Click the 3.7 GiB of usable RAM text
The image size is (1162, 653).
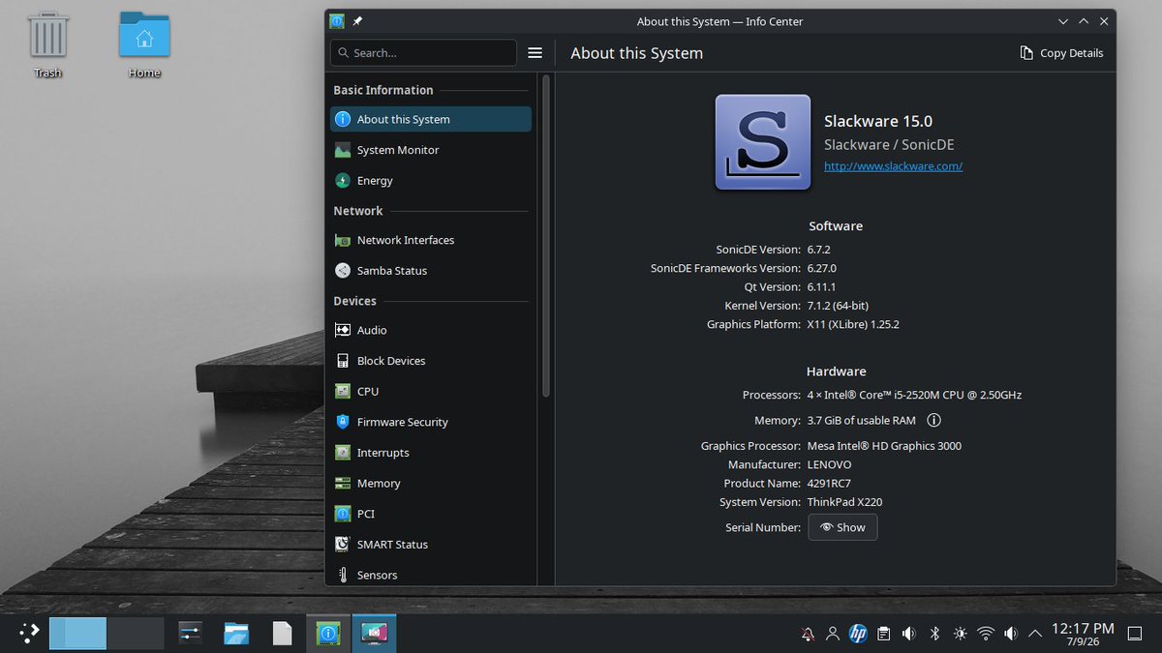pyautogui.click(x=862, y=421)
